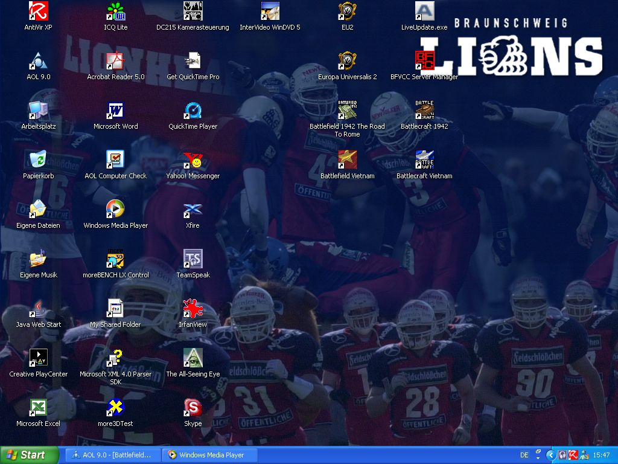Open the Messenger tray icon beside the clock
This screenshot has height=464, width=618.
click(x=584, y=455)
